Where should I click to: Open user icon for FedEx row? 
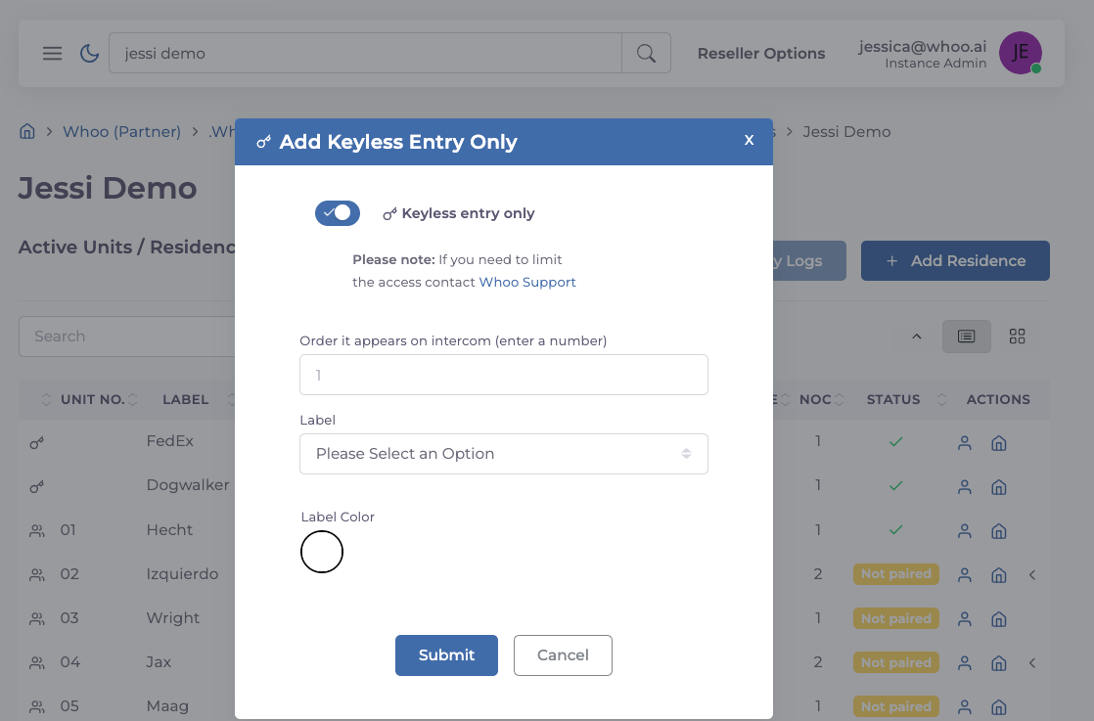[964, 443]
